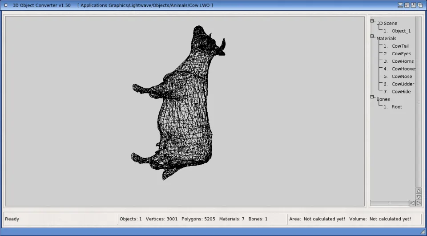
Task: Collapse the 3D Scene tree node
Action: [372, 20]
